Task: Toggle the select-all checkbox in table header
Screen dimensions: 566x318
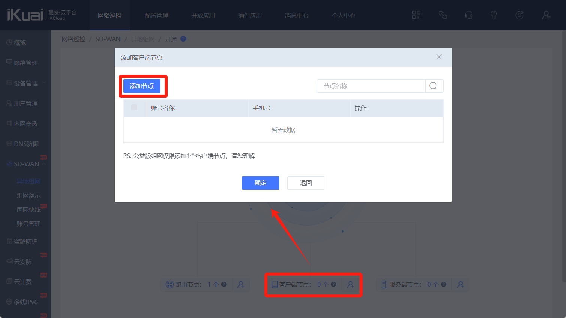Action: coord(134,108)
